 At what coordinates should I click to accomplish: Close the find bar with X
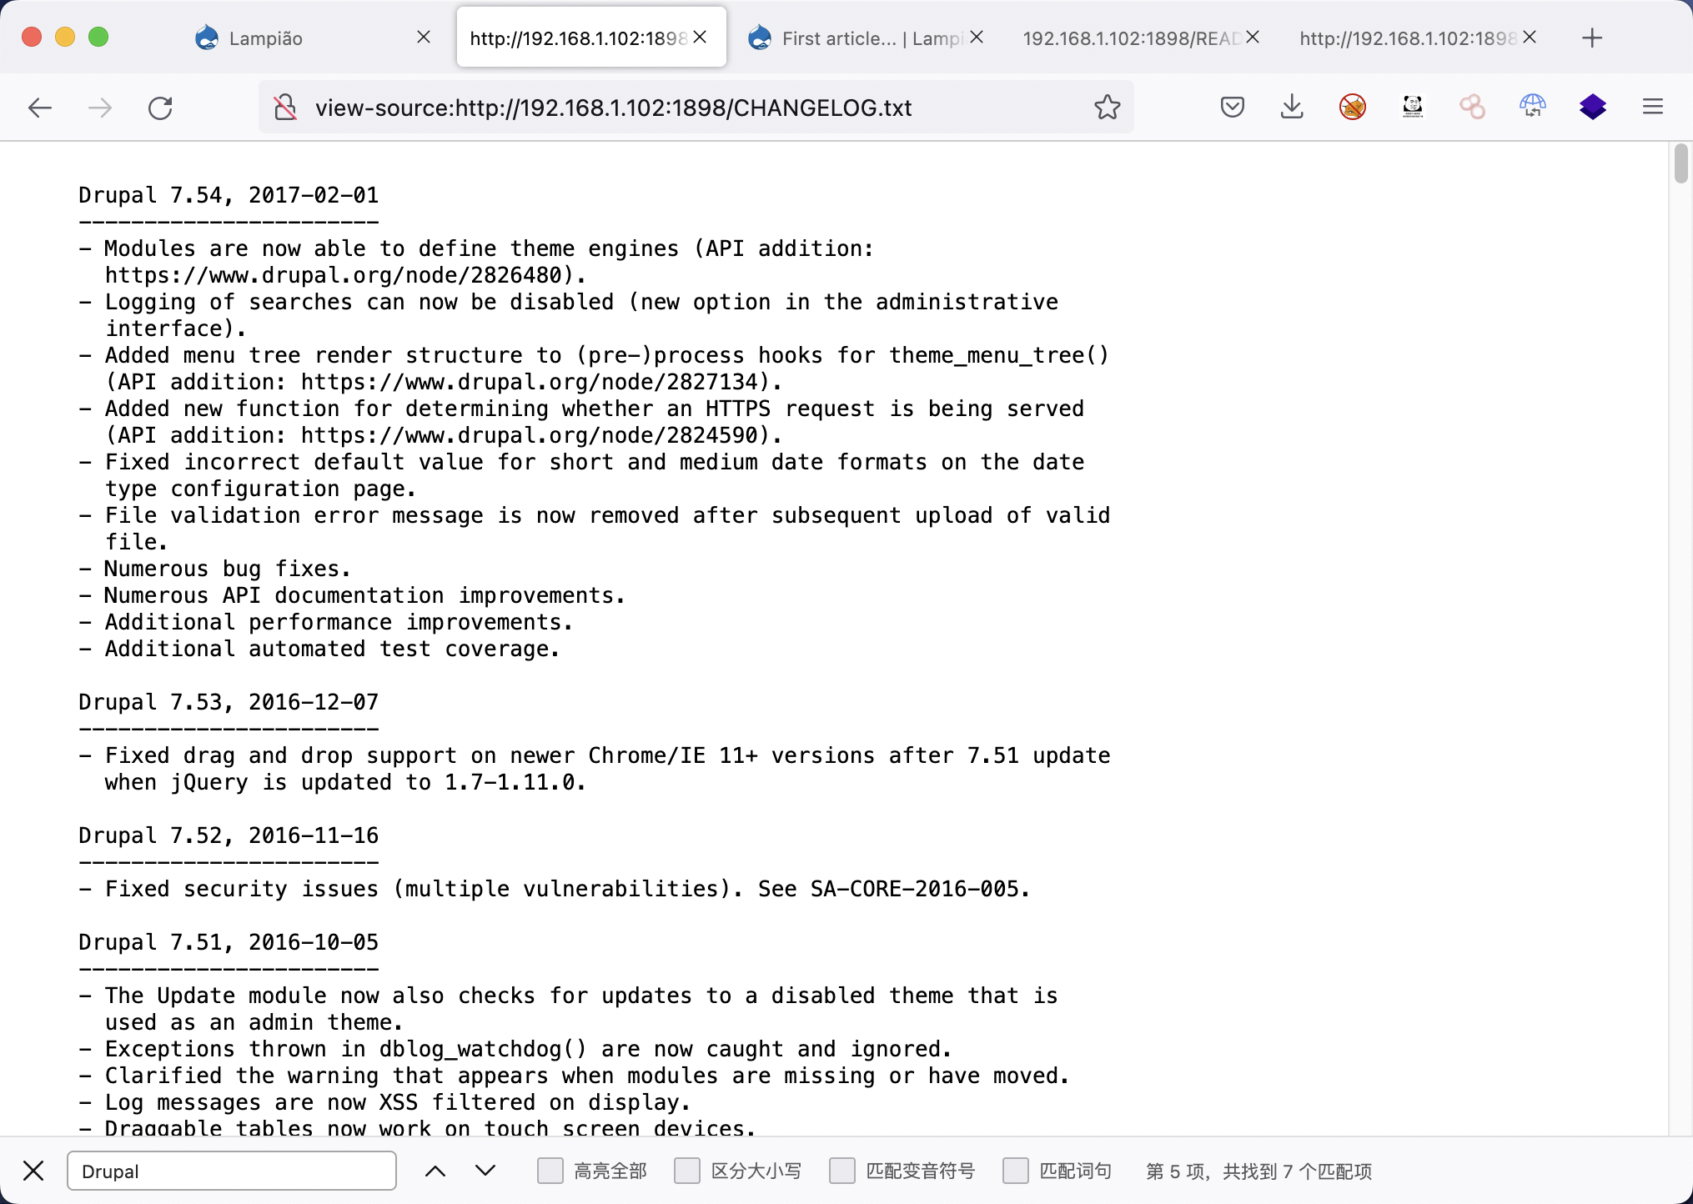click(x=33, y=1171)
